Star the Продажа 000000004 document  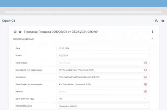click(20, 32)
